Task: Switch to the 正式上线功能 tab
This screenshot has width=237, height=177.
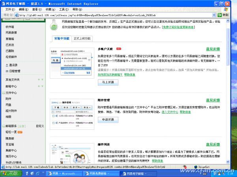Action: point(82,39)
